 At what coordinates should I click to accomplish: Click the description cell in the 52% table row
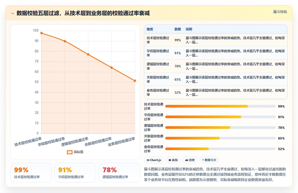pyautogui.click(x=235, y=92)
